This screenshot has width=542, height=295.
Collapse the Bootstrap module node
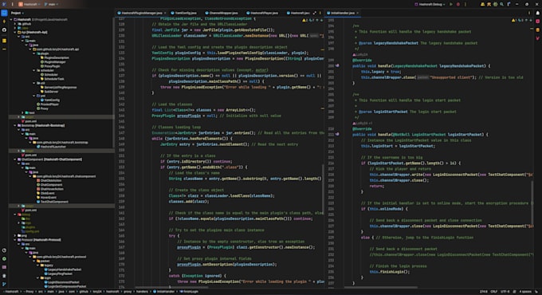pos(15,125)
